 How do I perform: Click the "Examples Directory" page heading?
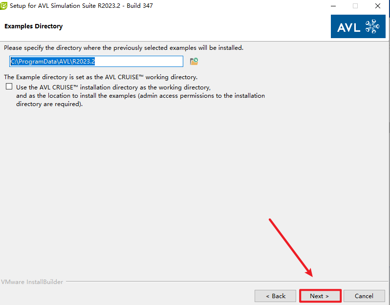[x=34, y=26]
